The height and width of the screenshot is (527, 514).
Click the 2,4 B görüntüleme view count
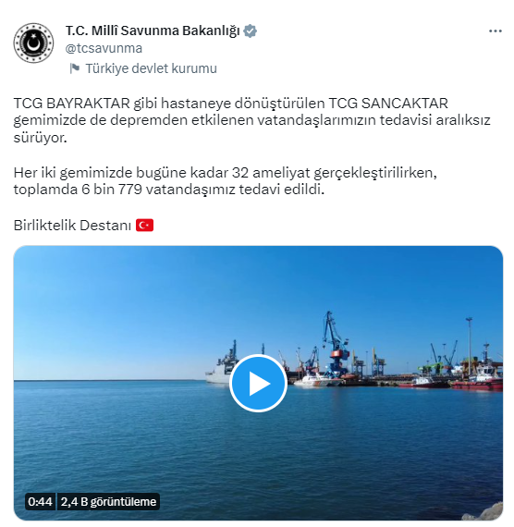point(108,502)
